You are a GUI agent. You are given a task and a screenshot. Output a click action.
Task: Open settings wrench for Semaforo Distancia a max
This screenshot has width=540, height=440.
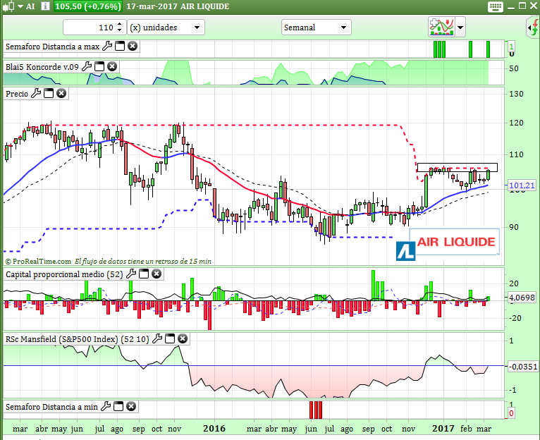(107, 46)
